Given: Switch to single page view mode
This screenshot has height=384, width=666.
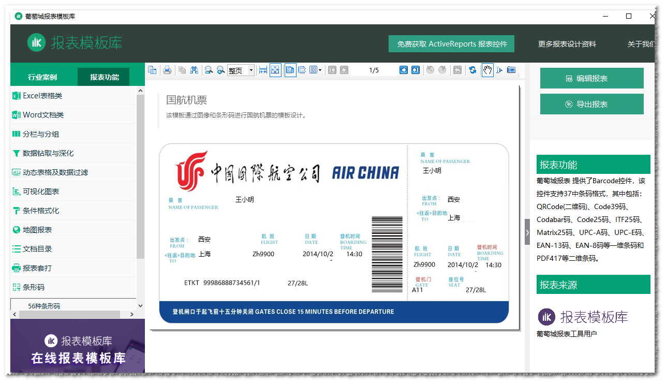Looking at the screenshot, I should (x=290, y=70).
